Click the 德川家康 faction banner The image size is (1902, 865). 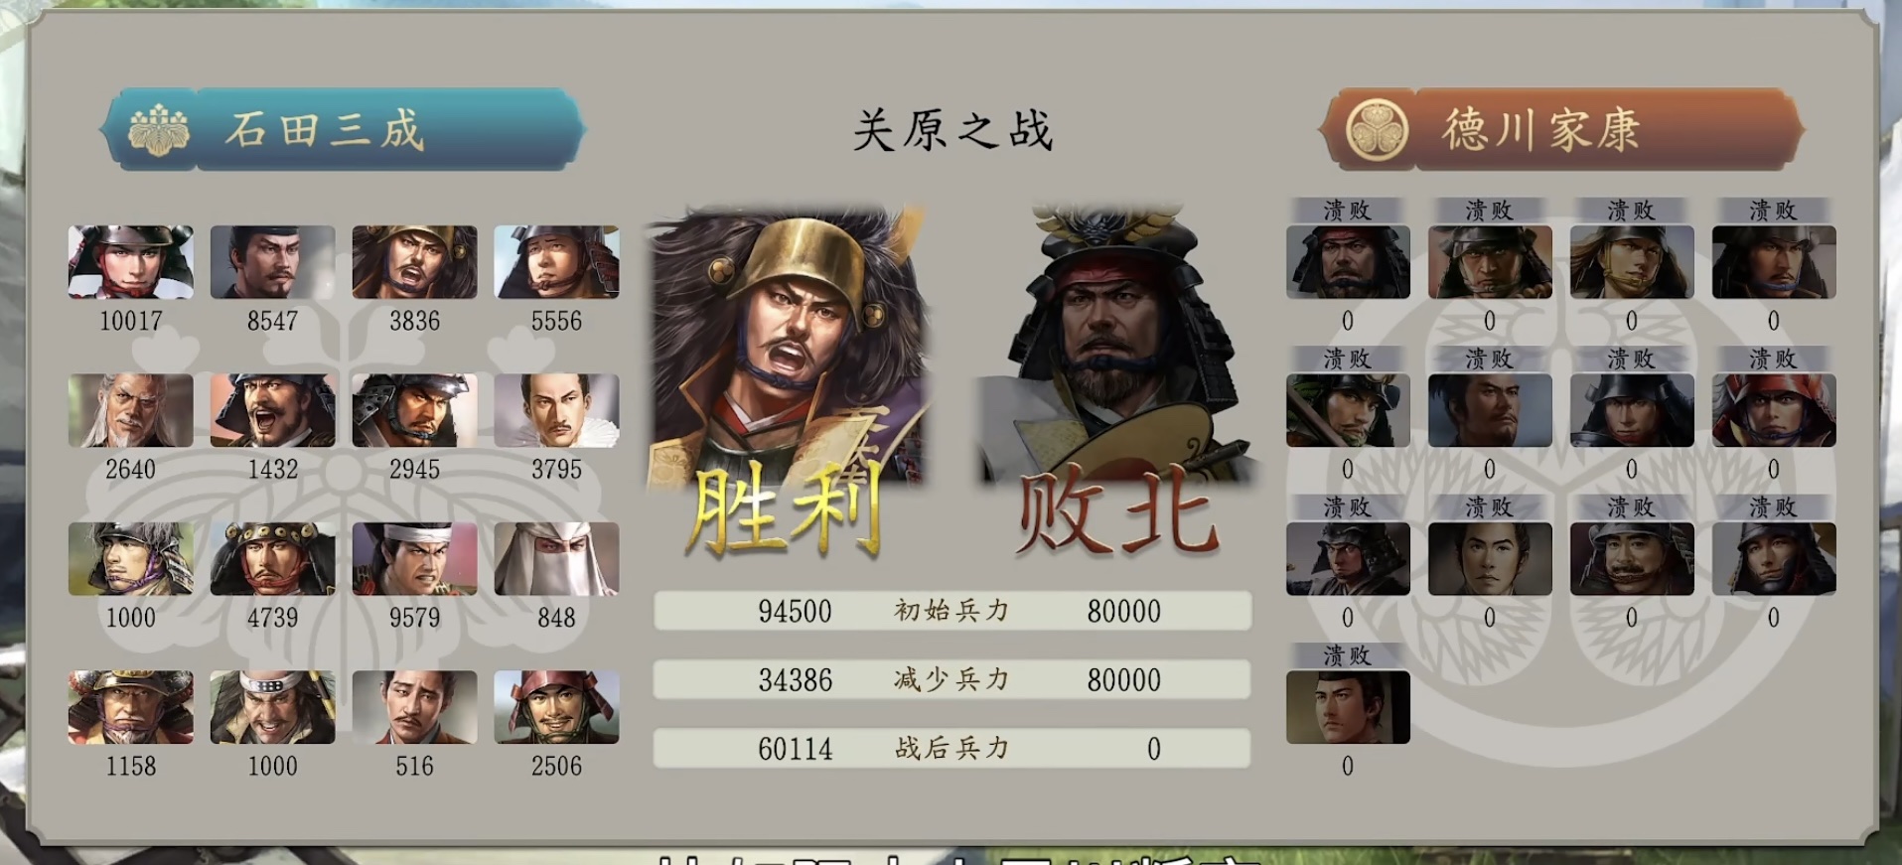click(1561, 129)
